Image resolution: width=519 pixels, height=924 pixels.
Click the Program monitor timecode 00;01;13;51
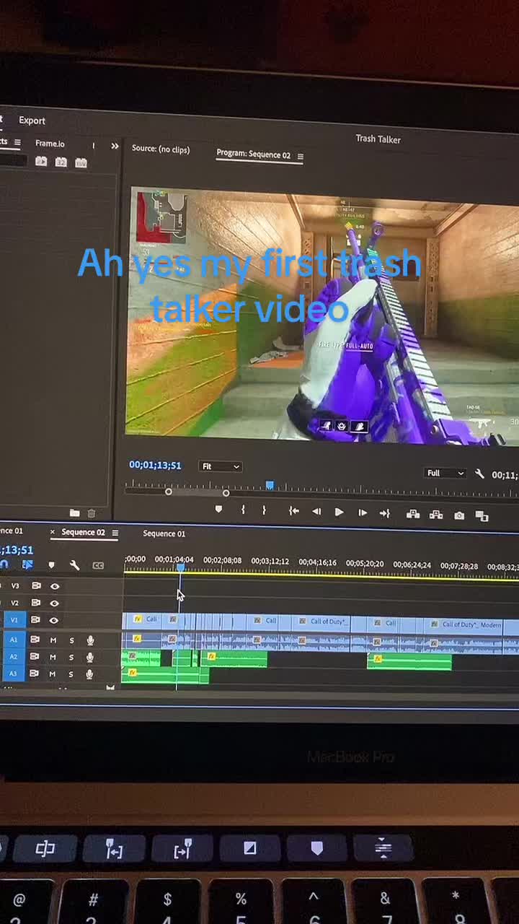(x=155, y=466)
